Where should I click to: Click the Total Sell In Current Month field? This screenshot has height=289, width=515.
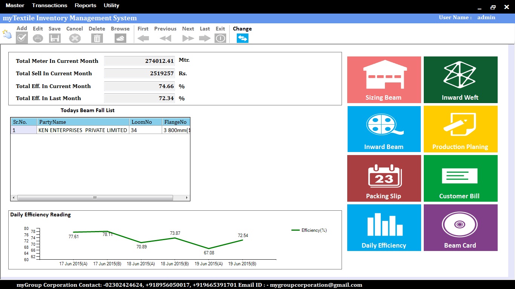coord(139,73)
